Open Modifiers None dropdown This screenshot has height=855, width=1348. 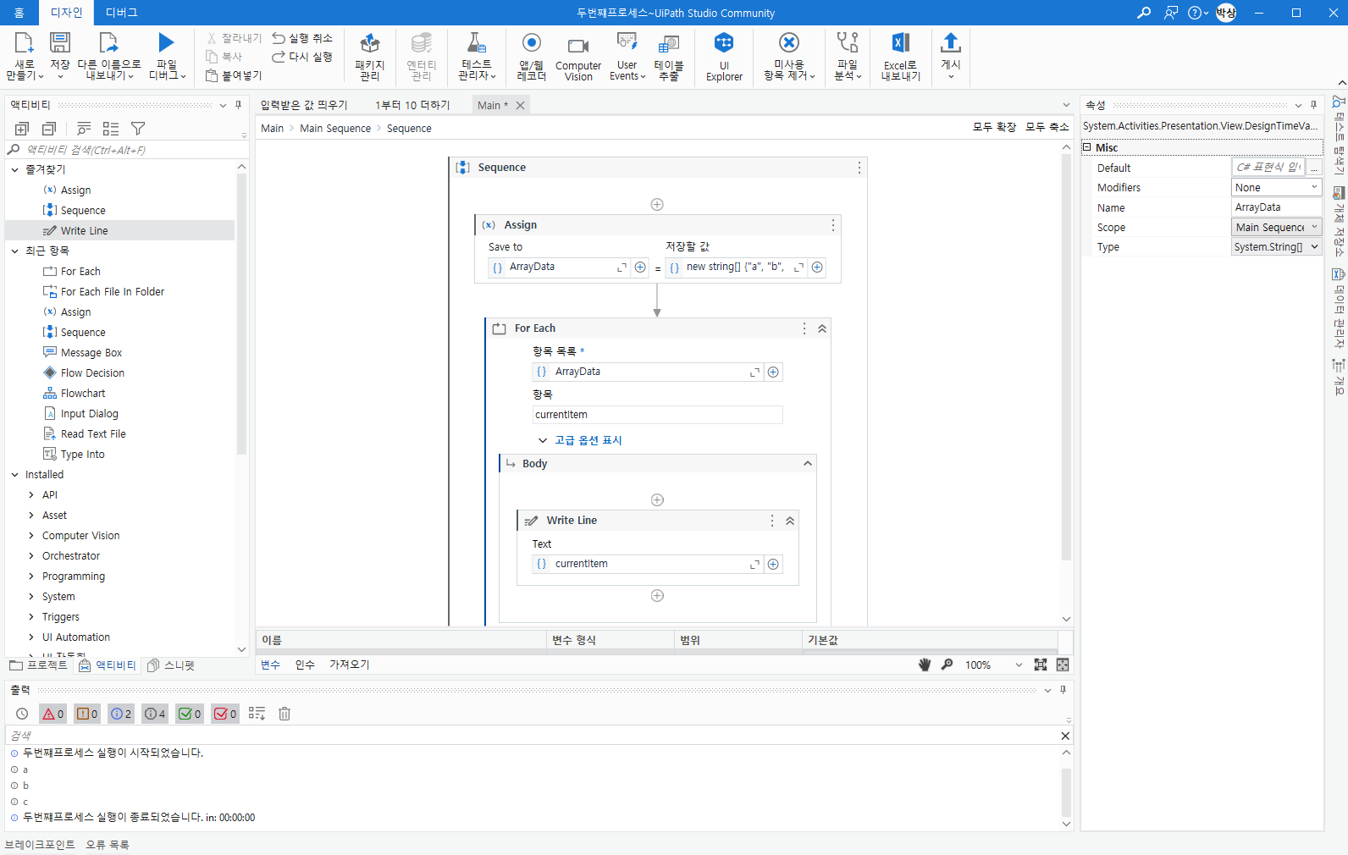coord(1276,187)
